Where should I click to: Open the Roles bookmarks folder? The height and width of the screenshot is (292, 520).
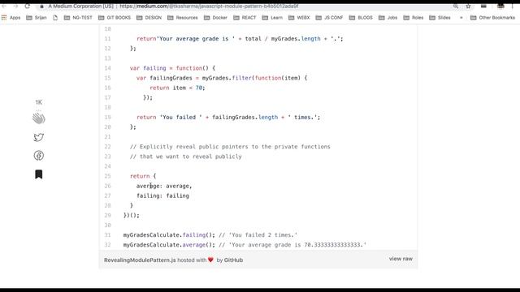(414, 18)
